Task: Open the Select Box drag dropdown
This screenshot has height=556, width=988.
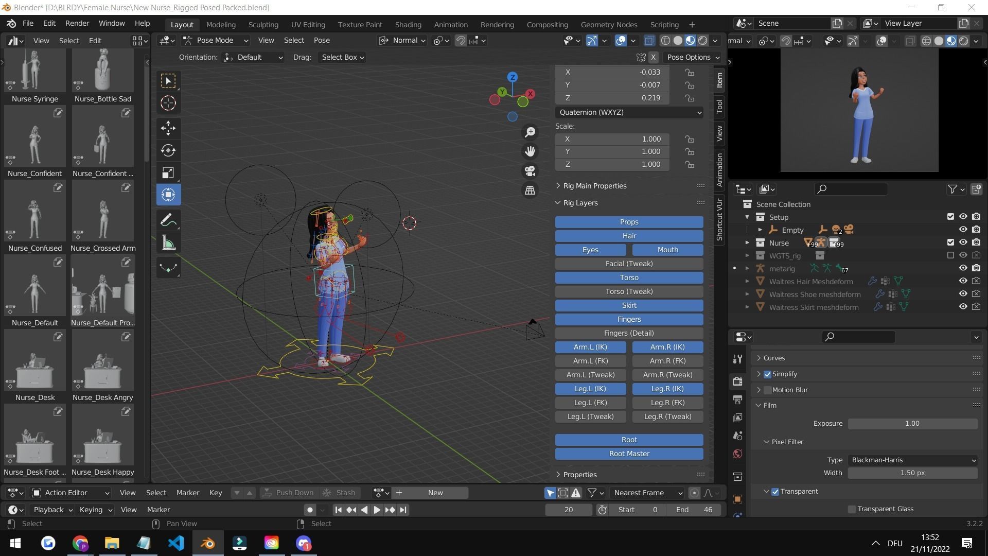Action: (x=343, y=57)
